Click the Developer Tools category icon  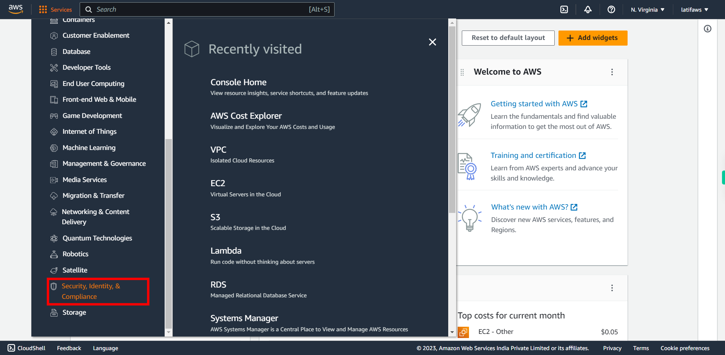point(54,67)
